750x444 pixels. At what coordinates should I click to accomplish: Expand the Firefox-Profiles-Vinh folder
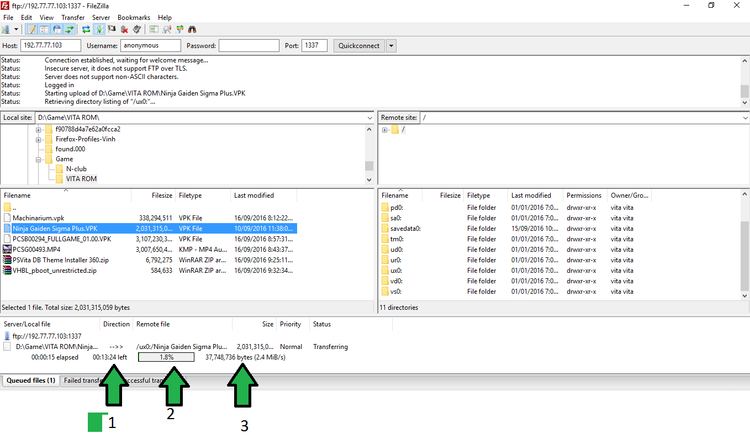(x=39, y=139)
